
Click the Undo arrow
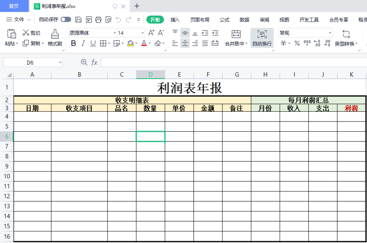pos(118,20)
